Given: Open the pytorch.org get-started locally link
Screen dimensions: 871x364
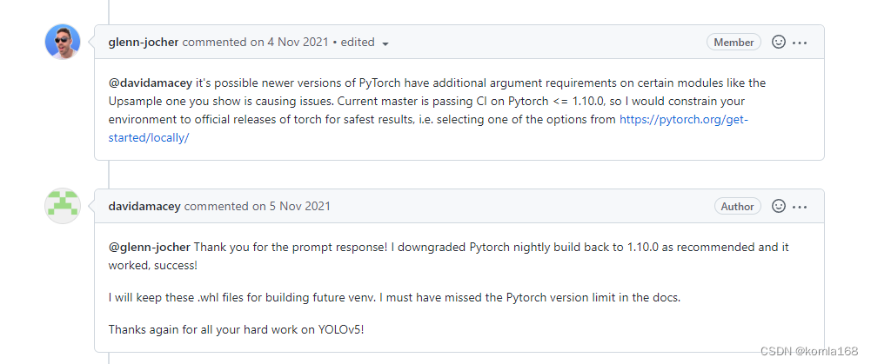Looking at the screenshot, I should point(683,120).
